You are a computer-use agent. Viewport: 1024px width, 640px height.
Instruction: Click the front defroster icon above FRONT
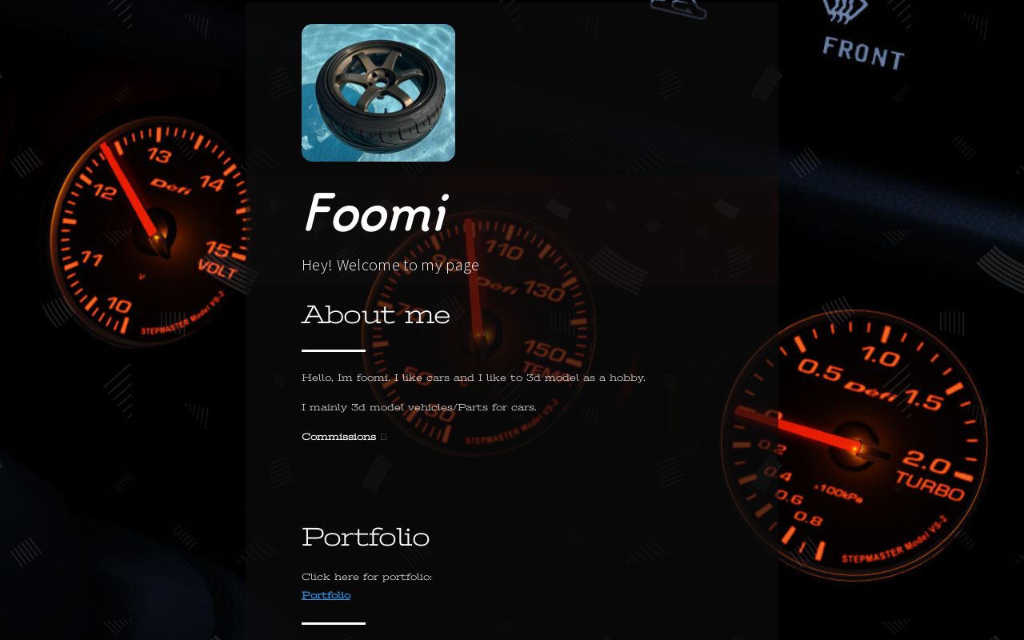[846, 11]
